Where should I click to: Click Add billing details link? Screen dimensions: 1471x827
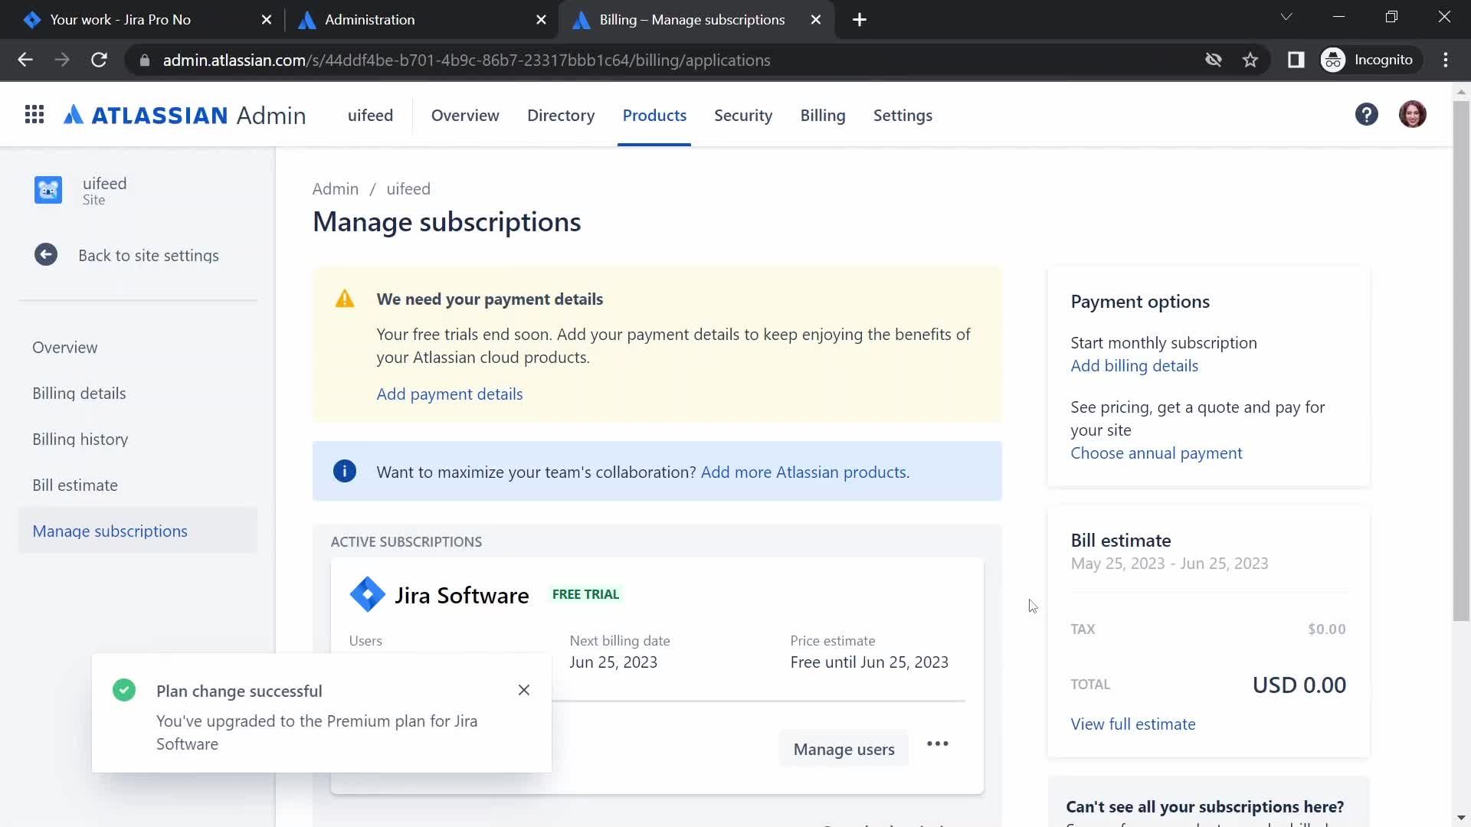(1135, 364)
